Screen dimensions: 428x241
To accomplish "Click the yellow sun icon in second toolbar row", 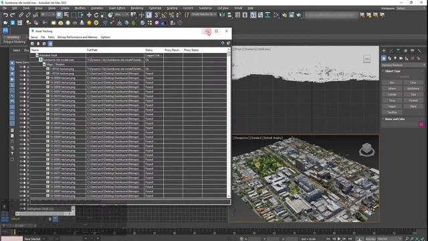I will tap(89, 23).
